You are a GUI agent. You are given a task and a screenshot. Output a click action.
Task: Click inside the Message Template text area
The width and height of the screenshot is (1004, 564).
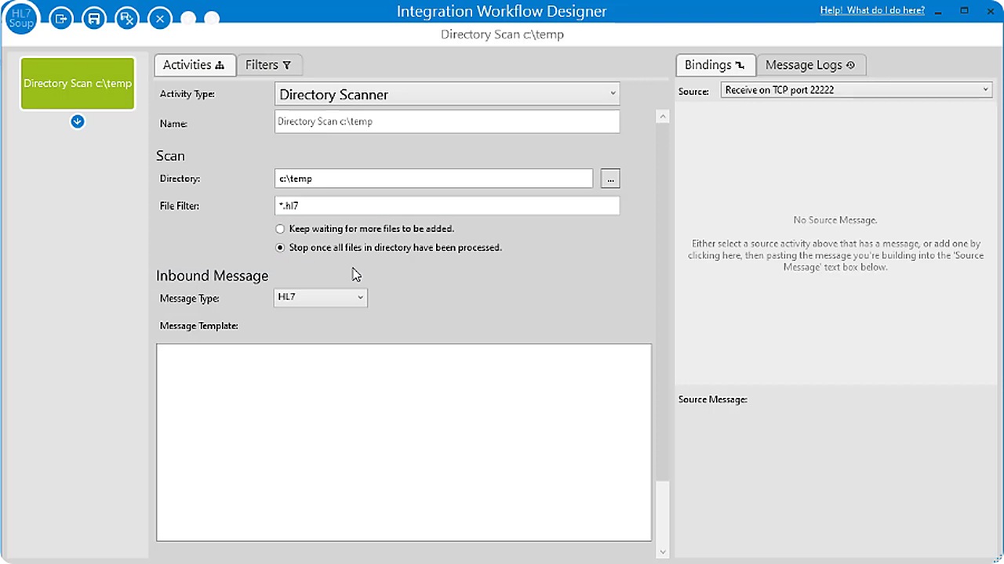point(404,443)
